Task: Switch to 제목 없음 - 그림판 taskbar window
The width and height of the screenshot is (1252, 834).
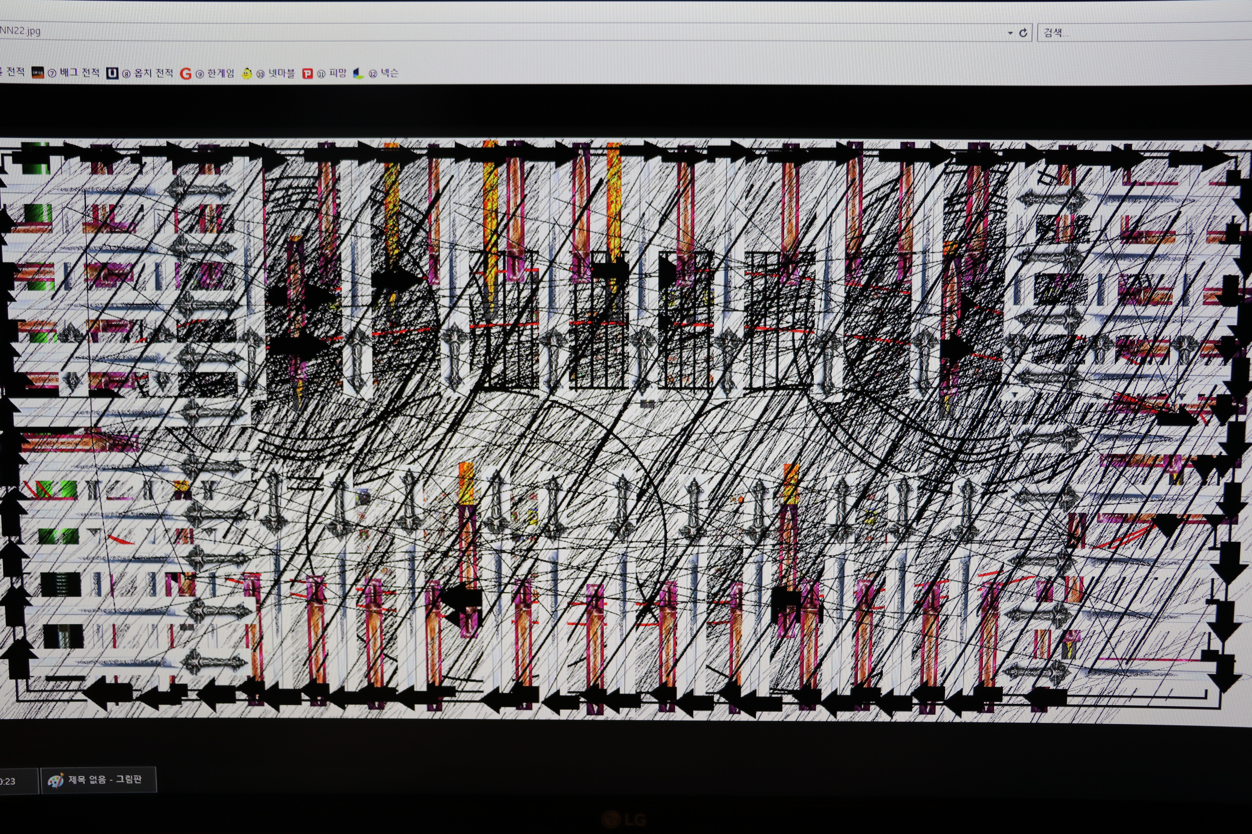Action: (104, 780)
